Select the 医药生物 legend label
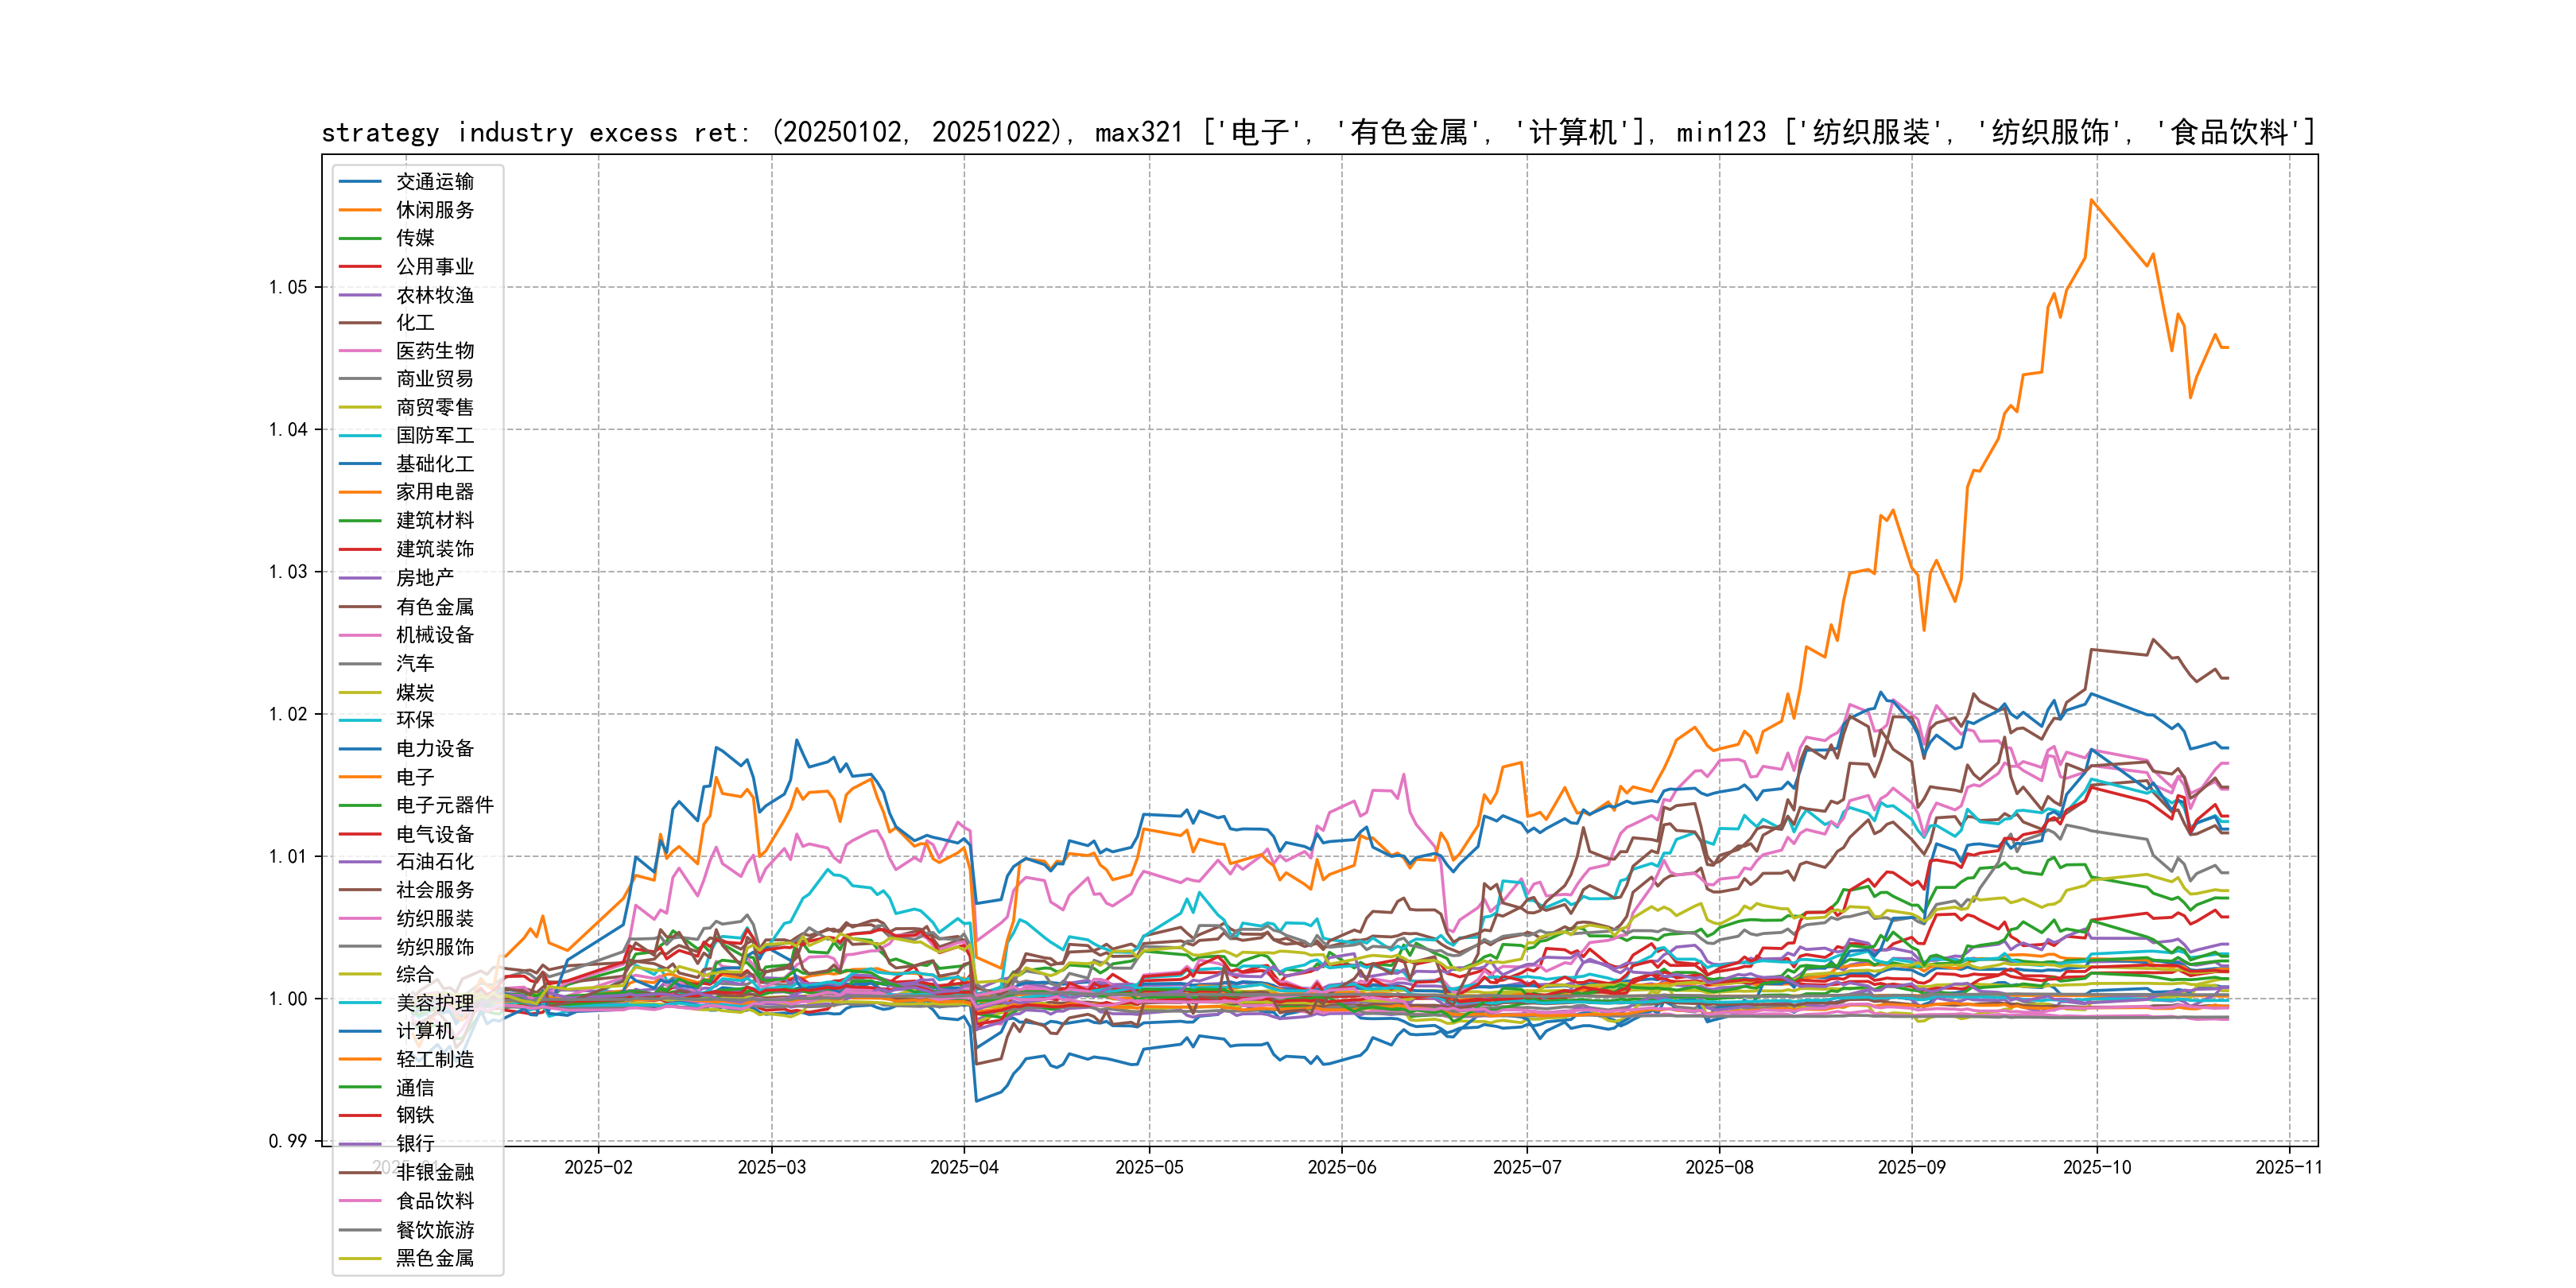Viewport: 2576px width, 1288px height. 434,351
